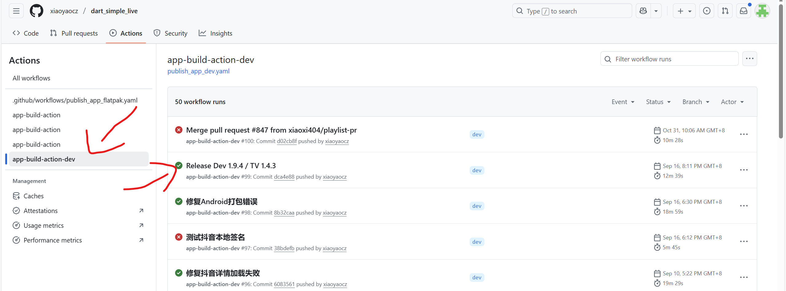This screenshot has width=786, height=291.
Task: Click the user profile avatar
Action: point(762,11)
